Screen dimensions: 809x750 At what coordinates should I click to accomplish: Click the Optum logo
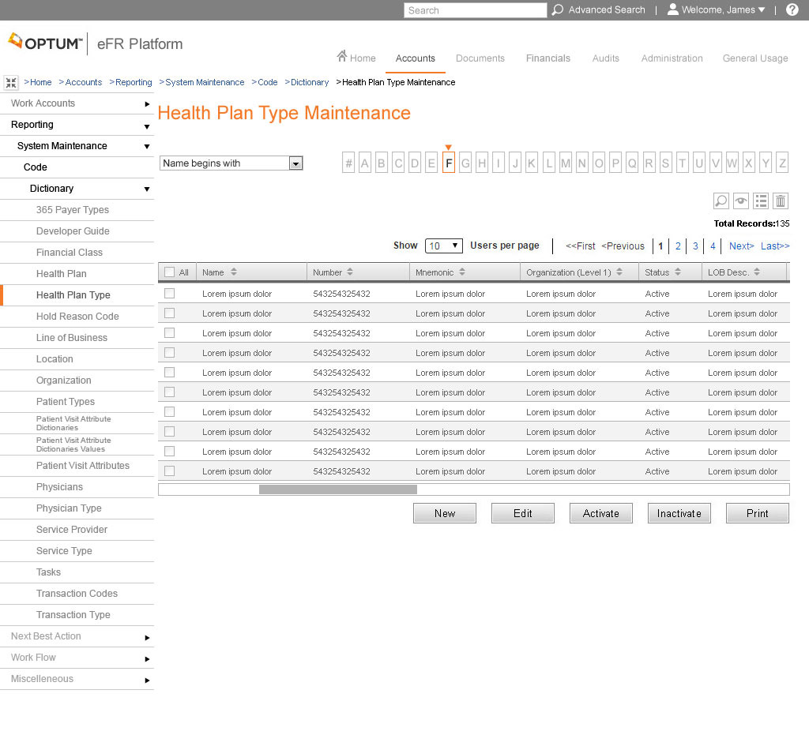tap(45, 43)
